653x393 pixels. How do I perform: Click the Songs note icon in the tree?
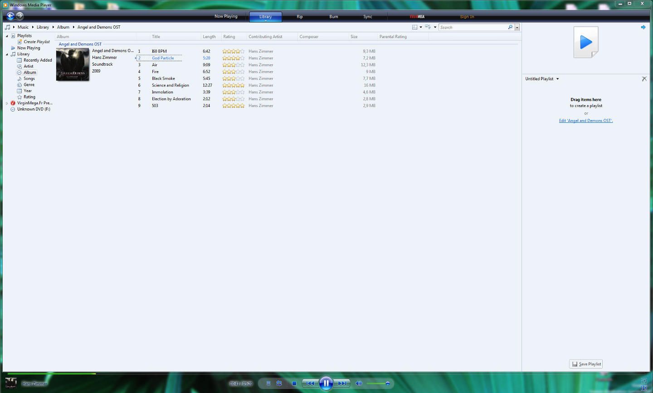pos(19,78)
